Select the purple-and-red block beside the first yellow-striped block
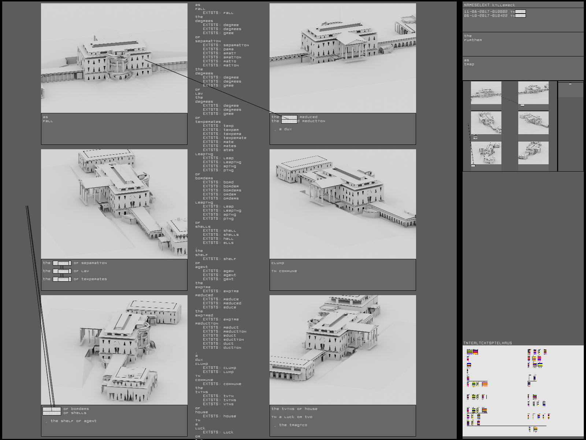 tap(475, 352)
